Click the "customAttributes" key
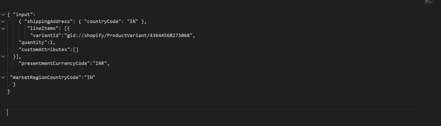This screenshot has height=126, width=441. [x=44, y=50]
